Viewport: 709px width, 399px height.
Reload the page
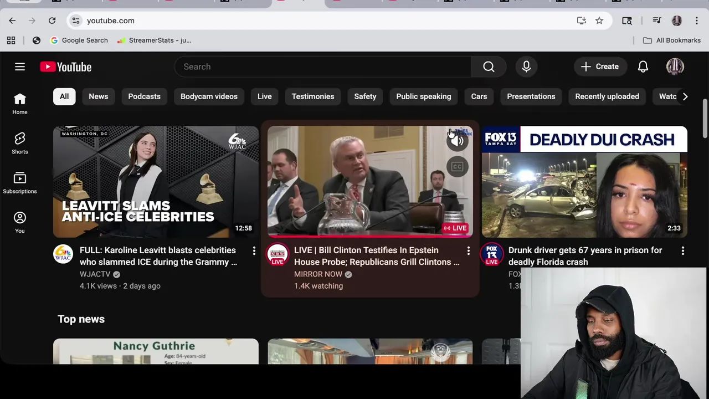click(x=52, y=21)
